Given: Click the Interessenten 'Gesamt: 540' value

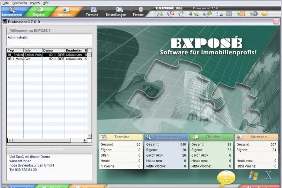Looking at the screenshot, I should coord(183,144).
